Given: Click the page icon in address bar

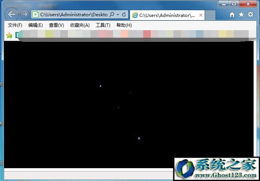Looking at the screenshot, I should (x=35, y=15).
